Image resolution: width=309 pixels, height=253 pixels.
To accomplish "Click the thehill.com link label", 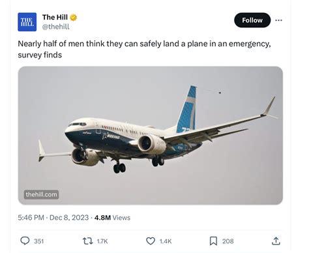I will [x=41, y=194].
